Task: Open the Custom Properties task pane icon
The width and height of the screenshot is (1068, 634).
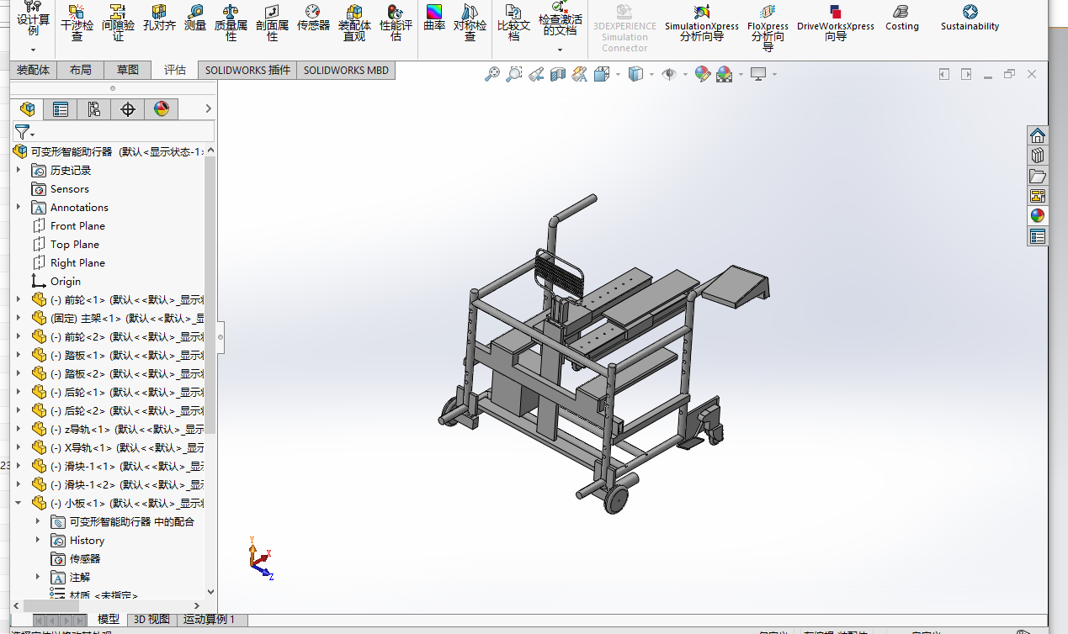Action: tap(1038, 236)
